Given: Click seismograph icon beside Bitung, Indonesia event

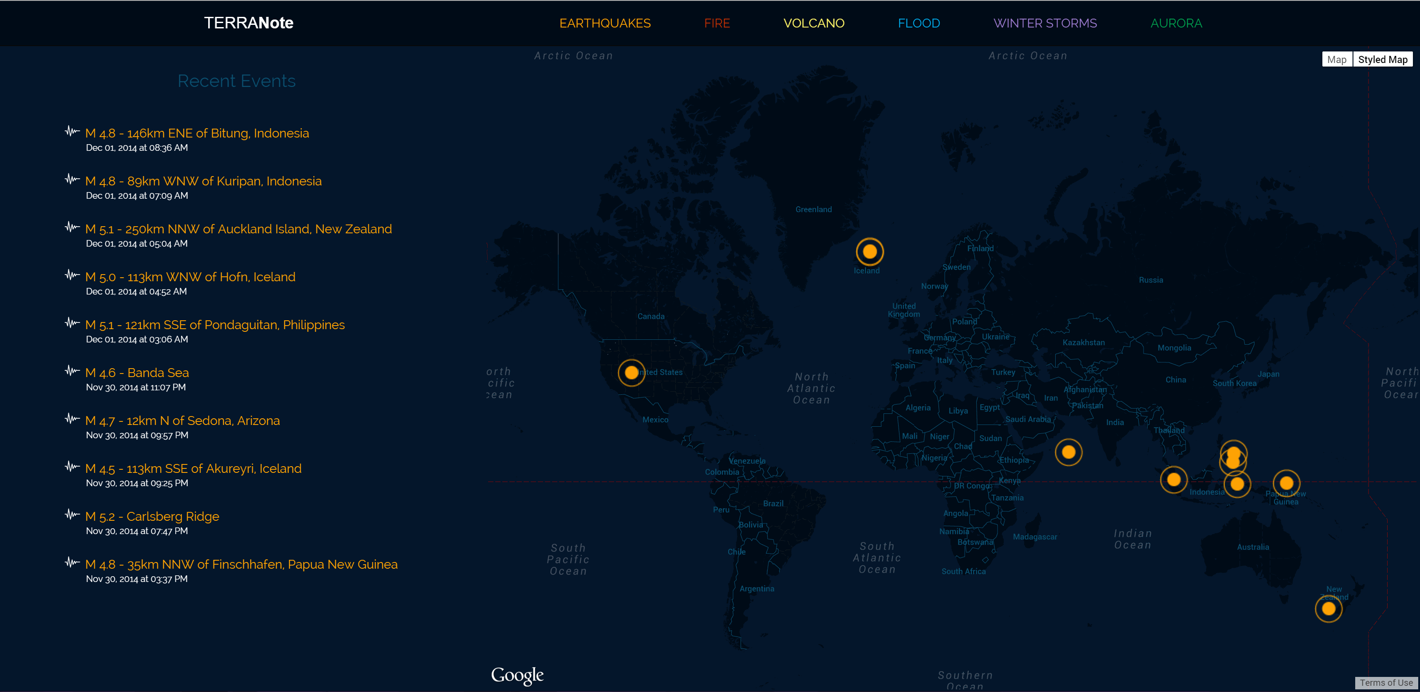Looking at the screenshot, I should (72, 131).
